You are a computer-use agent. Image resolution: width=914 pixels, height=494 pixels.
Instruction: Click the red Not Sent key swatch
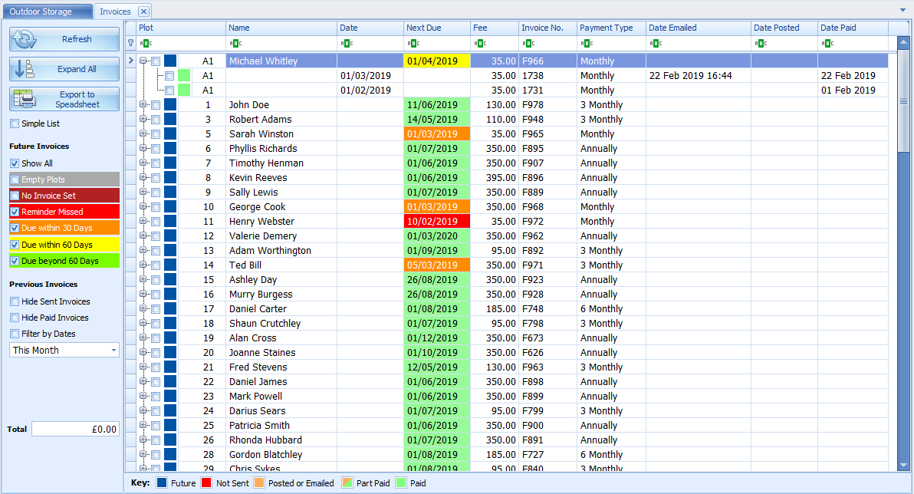pos(206,483)
